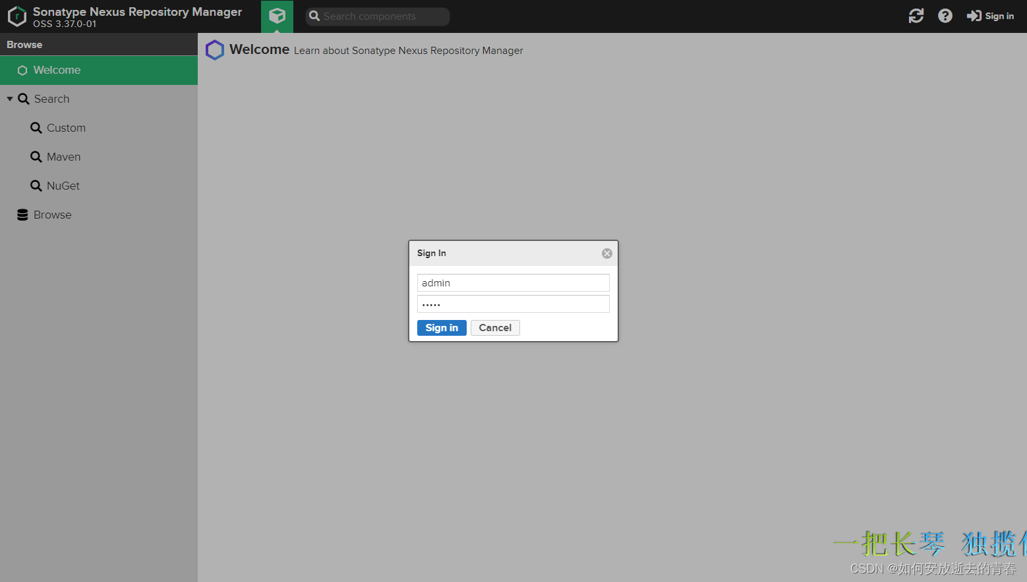1027x582 pixels.
Task: Click the Sonatype Nexus logo icon
Action: (x=17, y=16)
